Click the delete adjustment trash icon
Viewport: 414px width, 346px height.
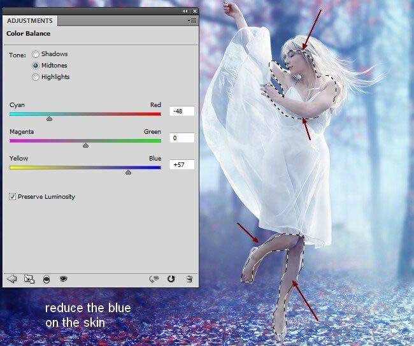point(189,279)
